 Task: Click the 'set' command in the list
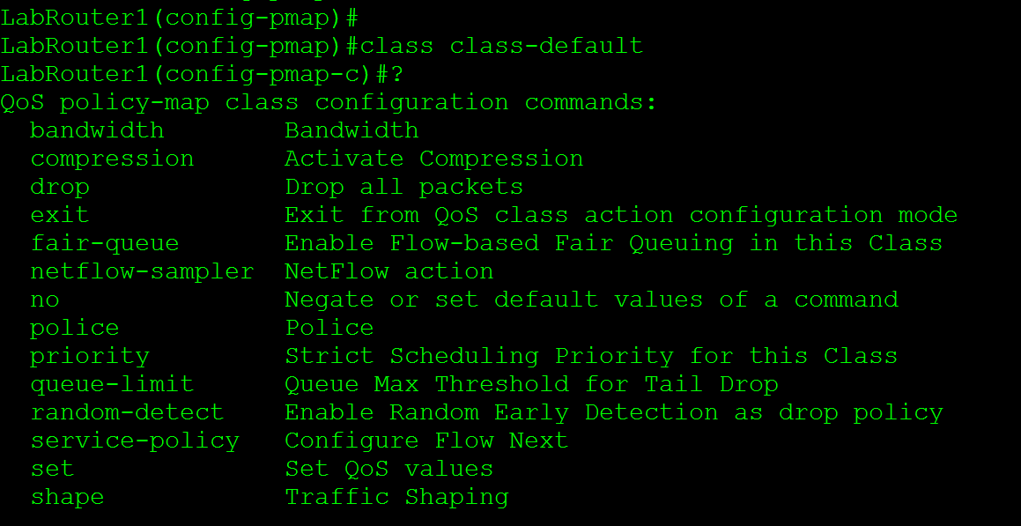(52, 469)
